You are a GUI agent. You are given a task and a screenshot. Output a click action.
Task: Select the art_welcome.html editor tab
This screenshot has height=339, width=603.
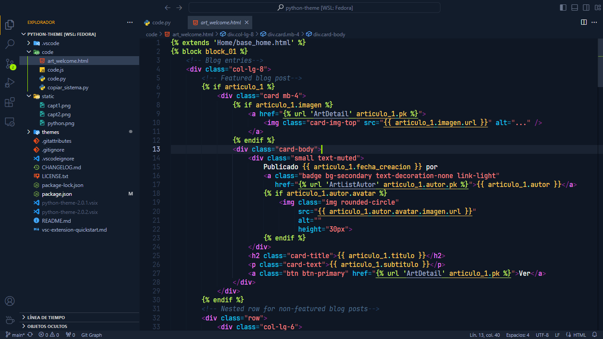click(x=220, y=22)
